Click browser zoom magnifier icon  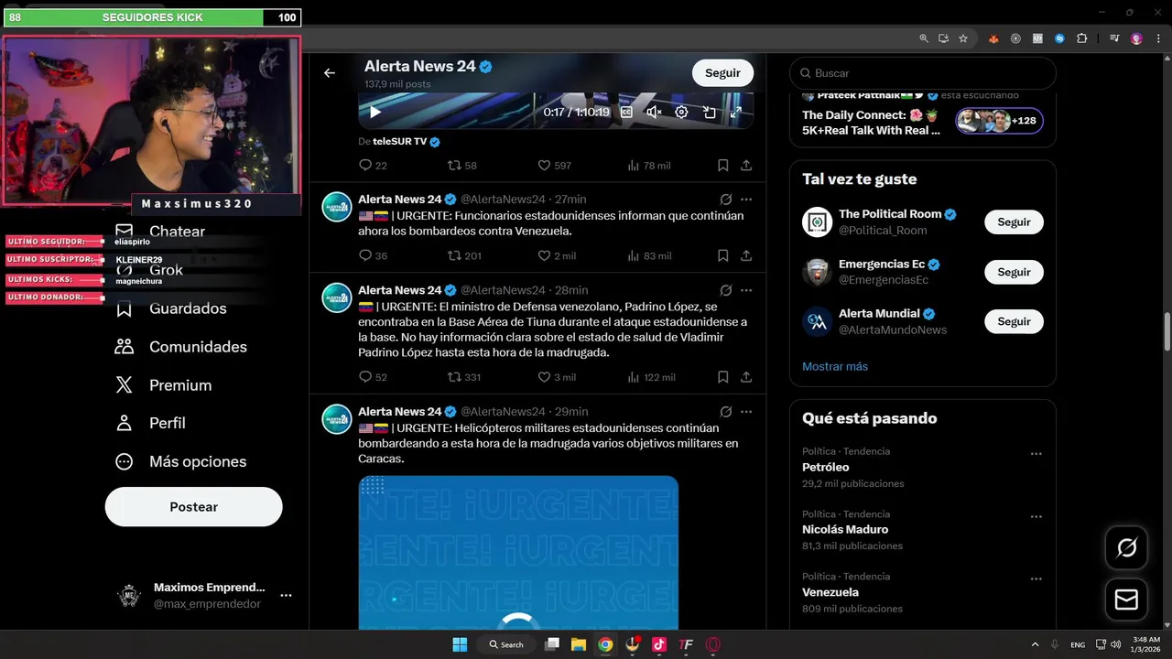click(x=924, y=38)
